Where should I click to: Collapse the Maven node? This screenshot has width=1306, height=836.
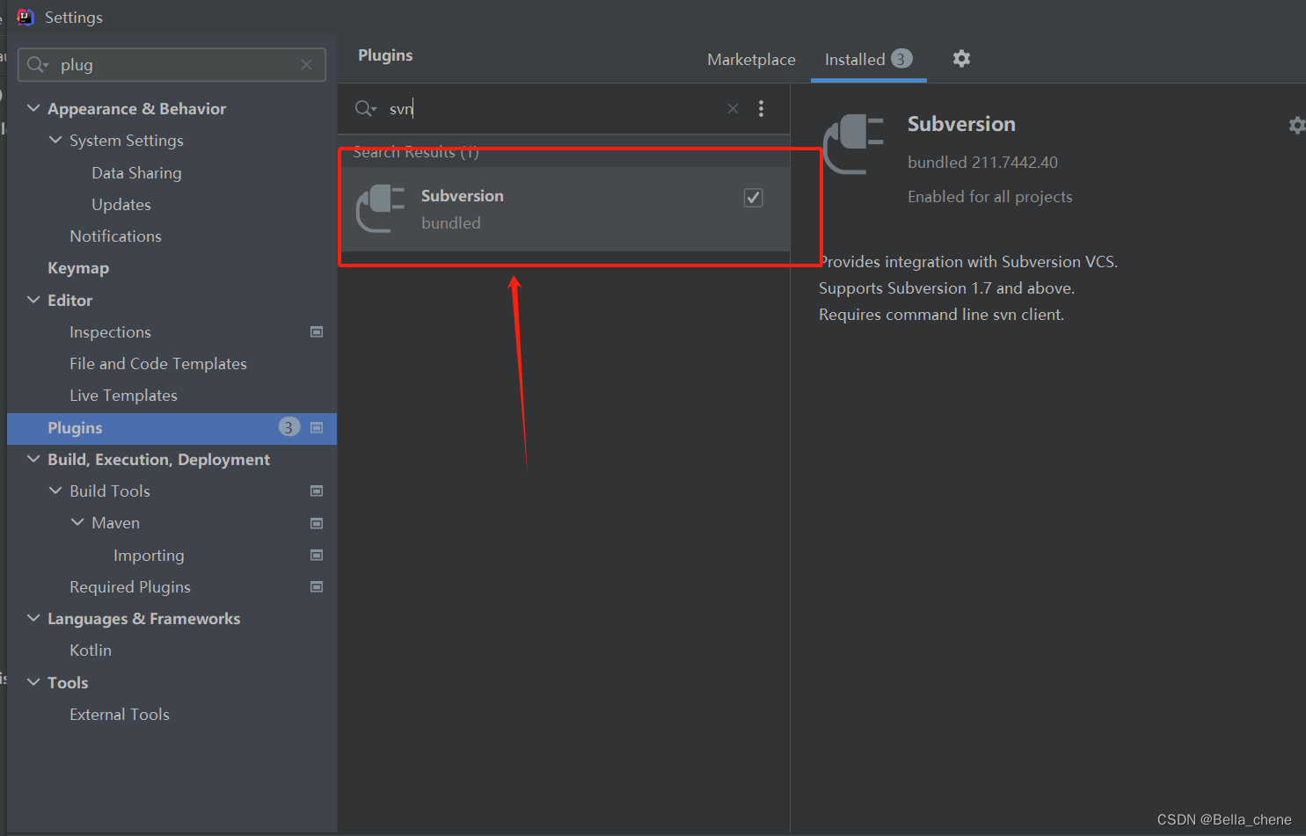click(x=77, y=522)
